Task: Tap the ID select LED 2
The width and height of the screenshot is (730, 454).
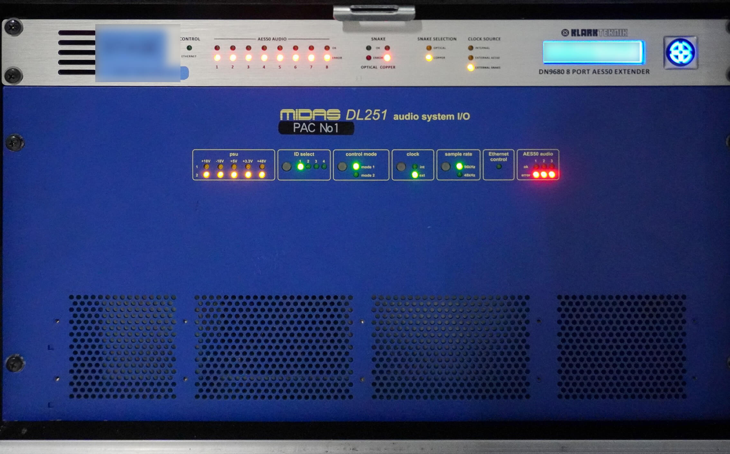Action: pyautogui.click(x=308, y=166)
